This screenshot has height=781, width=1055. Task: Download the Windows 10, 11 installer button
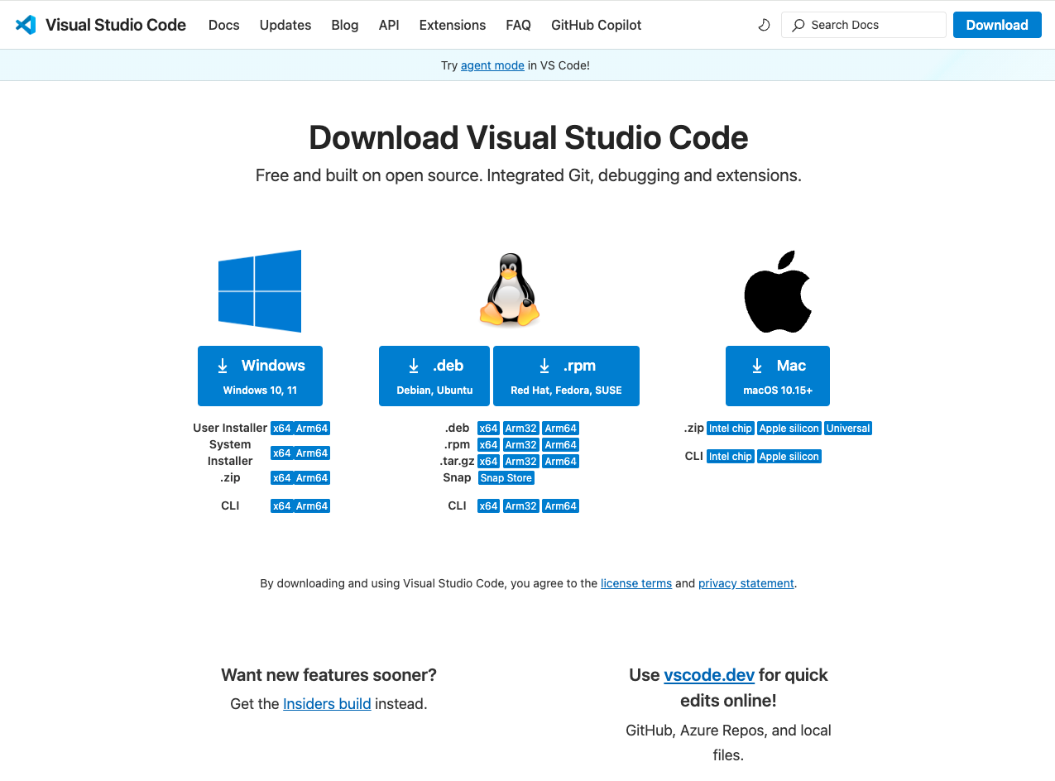(260, 376)
